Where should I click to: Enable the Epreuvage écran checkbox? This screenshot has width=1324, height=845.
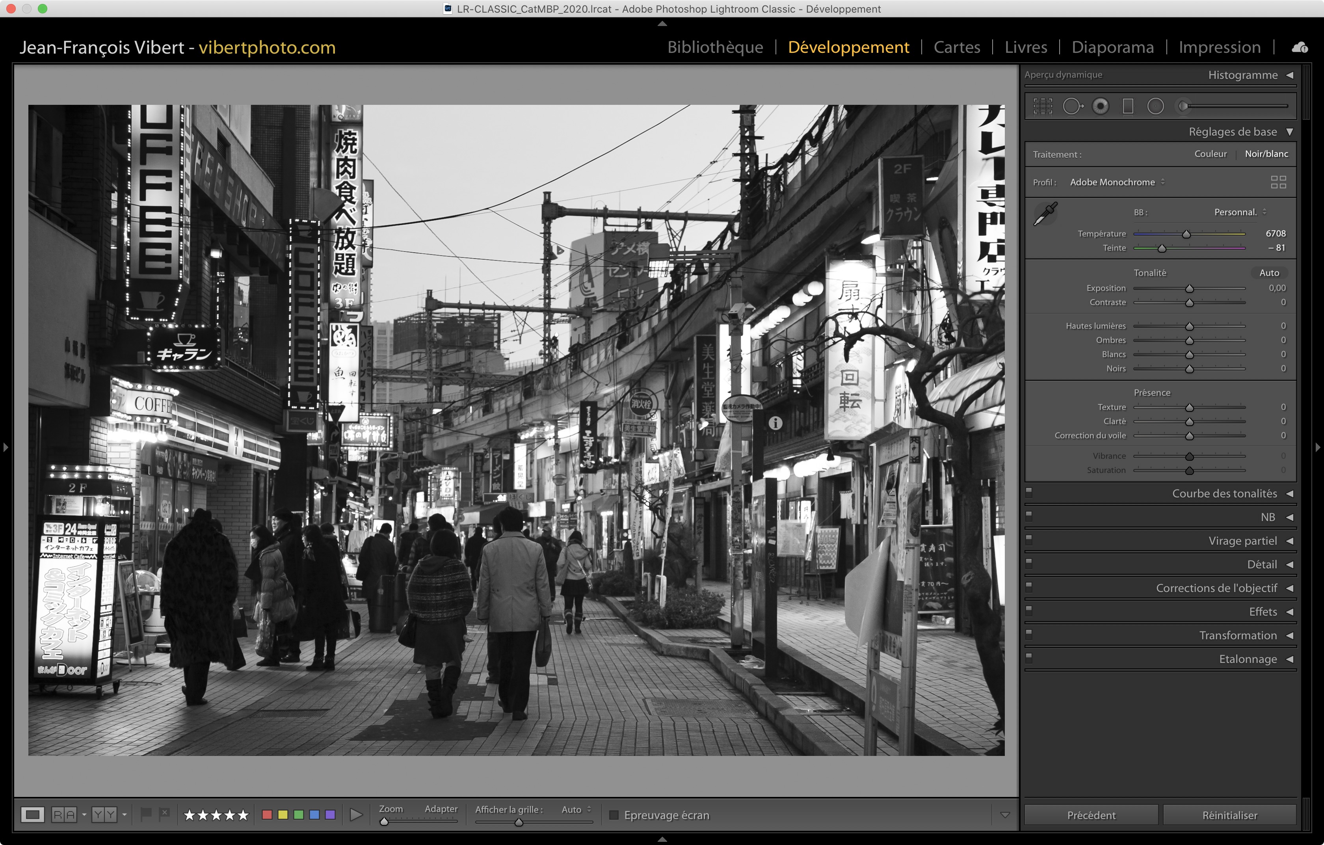pyautogui.click(x=614, y=815)
